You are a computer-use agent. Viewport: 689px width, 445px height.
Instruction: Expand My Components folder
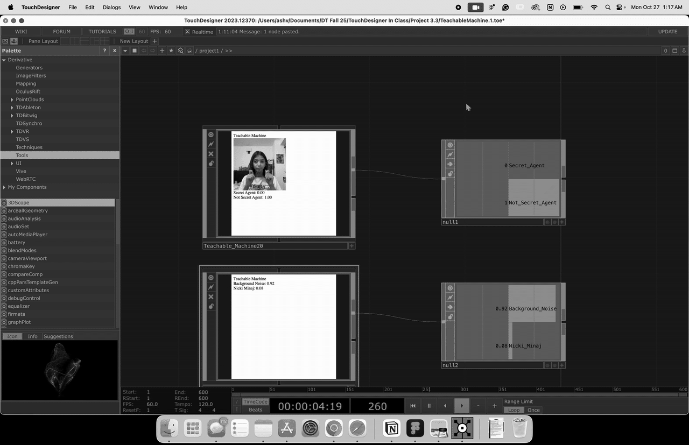click(x=4, y=187)
